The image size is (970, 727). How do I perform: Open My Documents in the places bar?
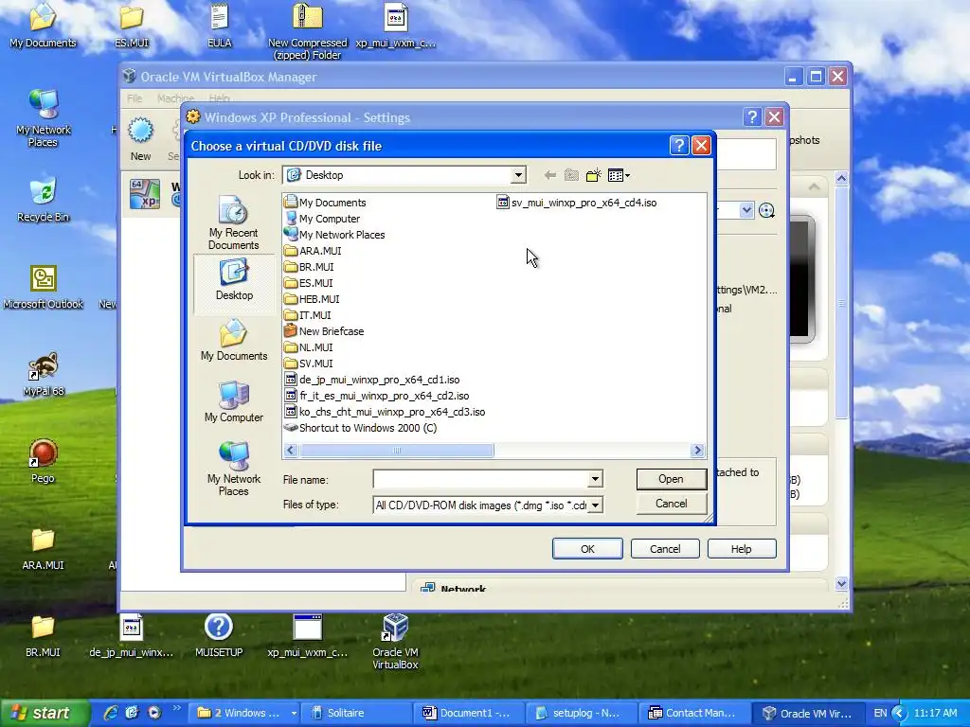pyautogui.click(x=234, y=340)
